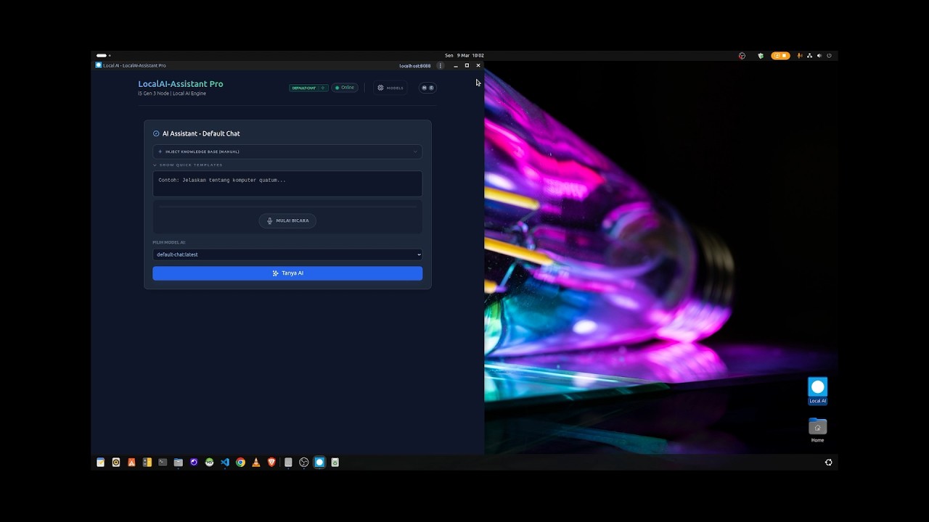Click the power icon in top bar
Viewport: 929px width, 522px height.
pos(829,55)
